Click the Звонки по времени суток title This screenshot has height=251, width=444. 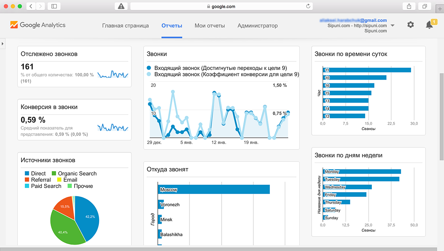click(351, 54)
